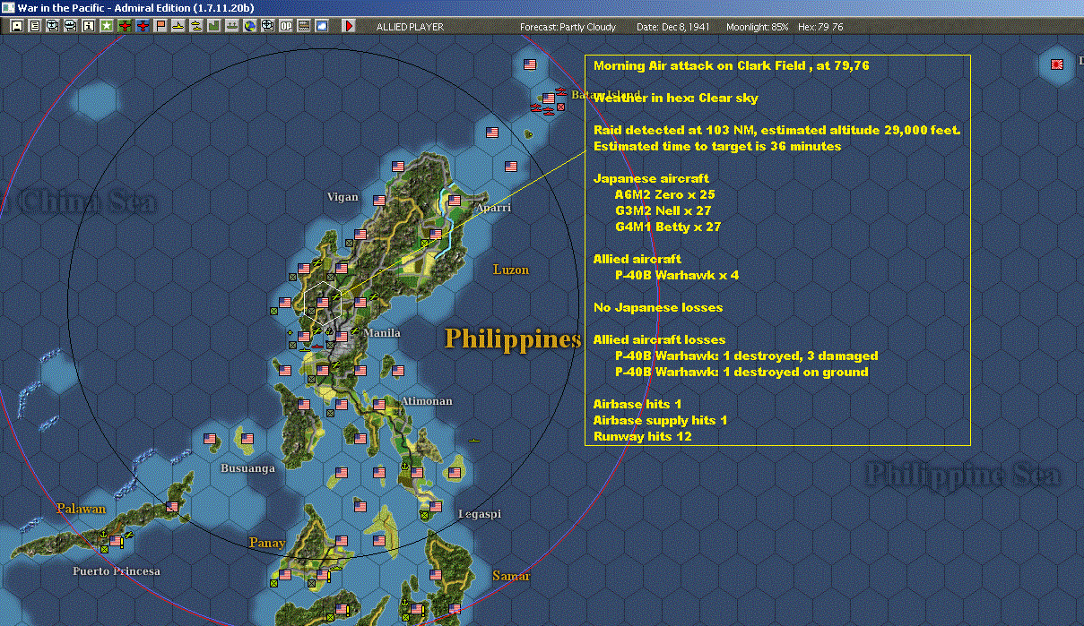Click the 'Philippines' region label
Viewport: 1084px width, 626px height.
(x=513, y=339)
